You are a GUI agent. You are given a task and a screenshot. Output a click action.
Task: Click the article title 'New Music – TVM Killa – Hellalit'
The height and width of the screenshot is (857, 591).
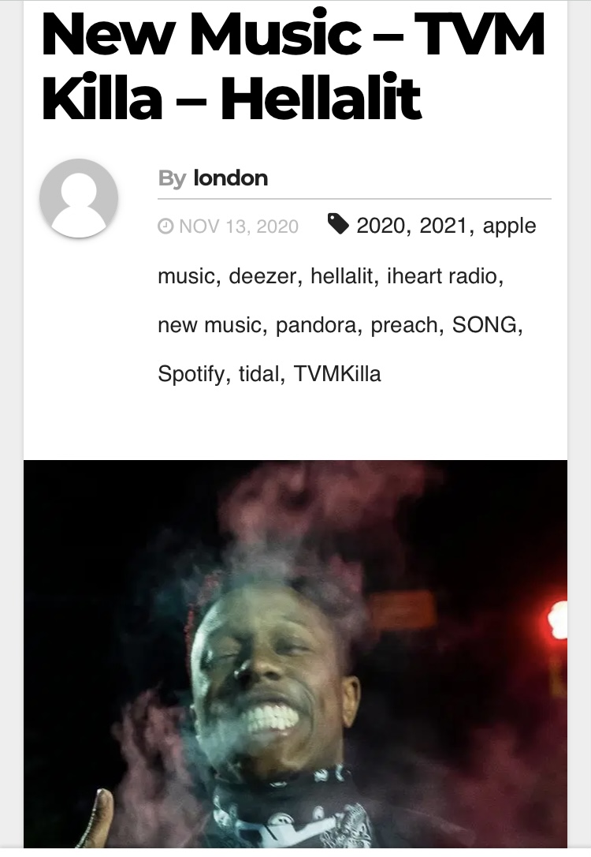(293, 66)
